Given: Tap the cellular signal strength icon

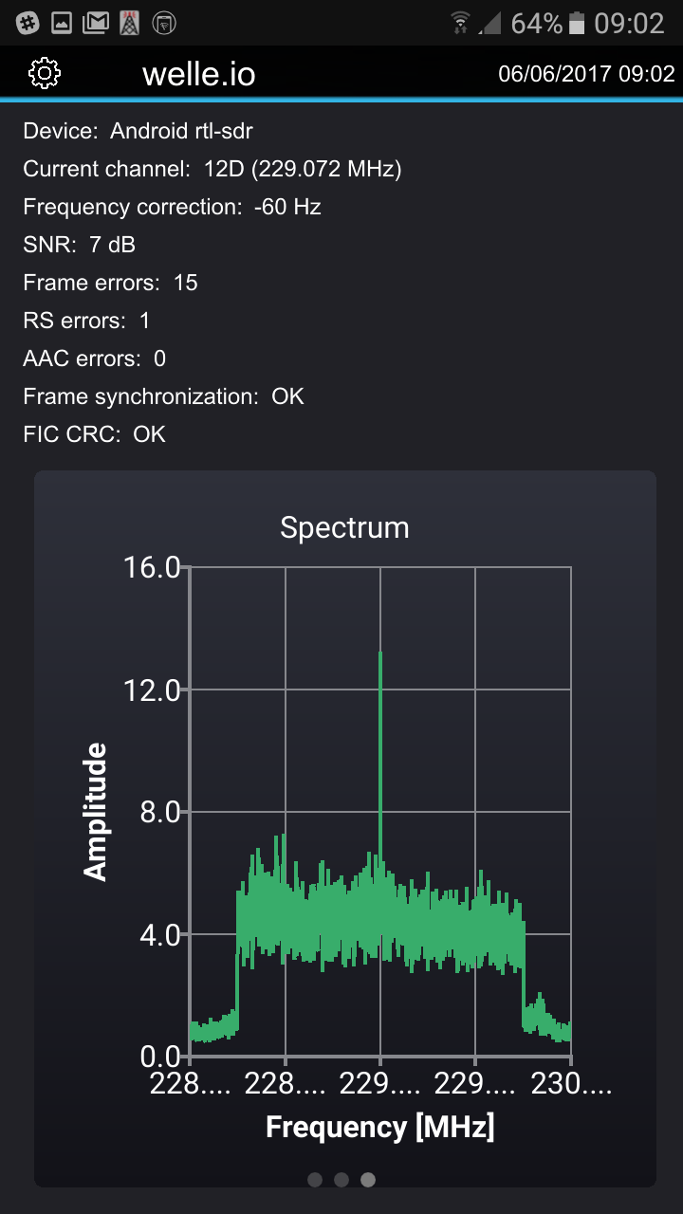Looking at the screenshot, I should [489, 23].
